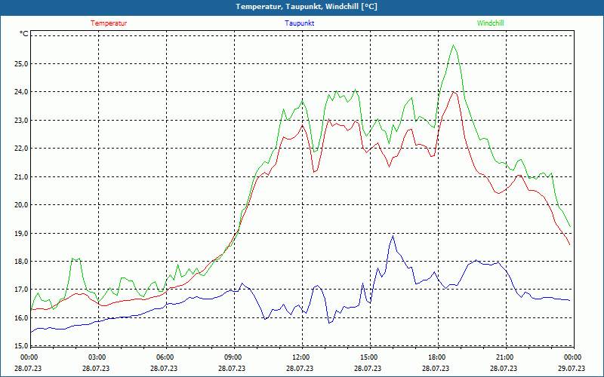The height and width of the screenshot is (377, 604).
Task: Click the 21:00 time label
Action: coord(504,357)
